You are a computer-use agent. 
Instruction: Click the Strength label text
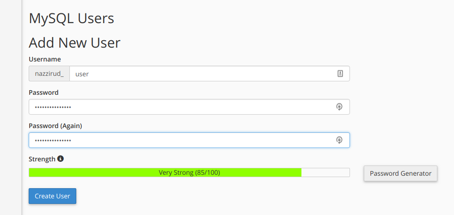[42, 159]
